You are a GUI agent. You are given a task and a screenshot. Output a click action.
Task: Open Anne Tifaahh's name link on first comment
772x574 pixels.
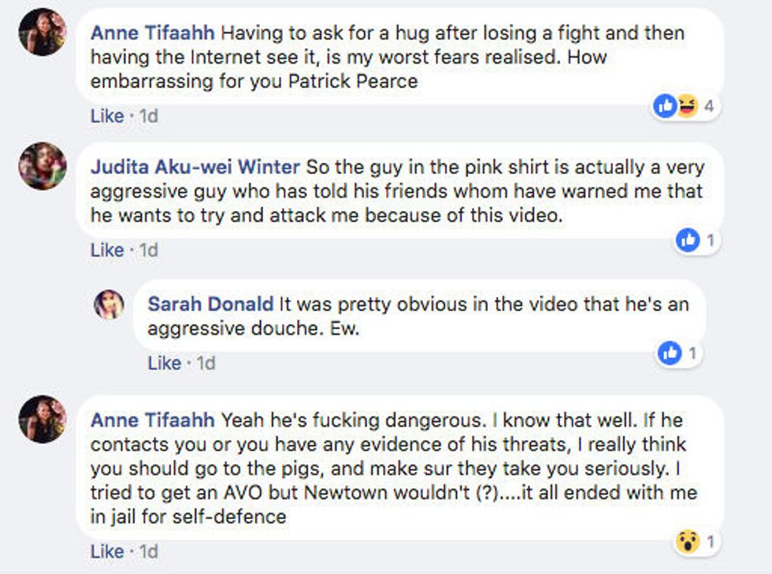click(x=152, y=34)
